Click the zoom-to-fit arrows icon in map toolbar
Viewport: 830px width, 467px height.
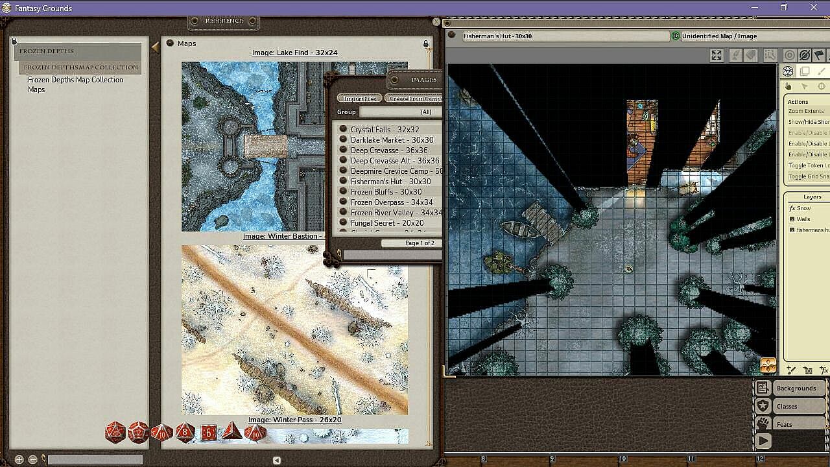click(717, 56)
